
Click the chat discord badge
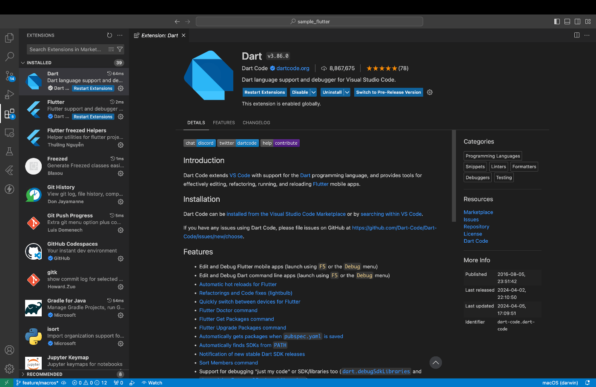click(x=200, y=143)
